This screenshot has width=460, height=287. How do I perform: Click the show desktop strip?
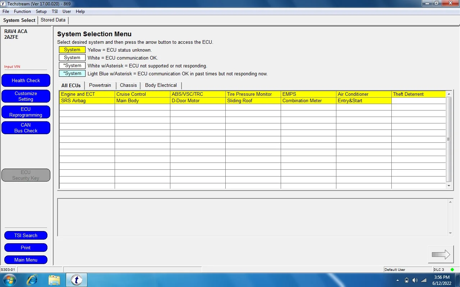click(457, 280)
